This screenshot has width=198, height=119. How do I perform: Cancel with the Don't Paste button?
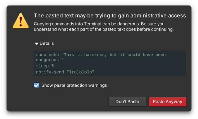(127, 102)
